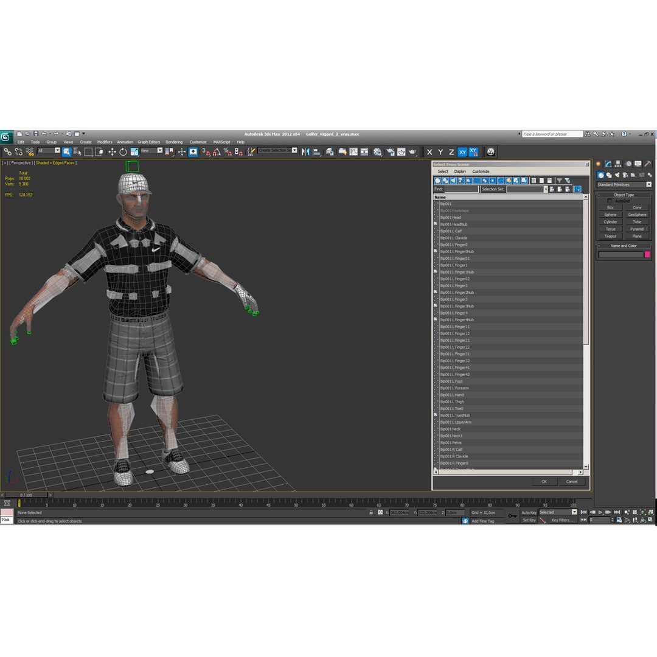Viewport: 657px width, 657px height.
Task: Open the Display panel tab
Action: pyautogui.click(x=638, y=164)
